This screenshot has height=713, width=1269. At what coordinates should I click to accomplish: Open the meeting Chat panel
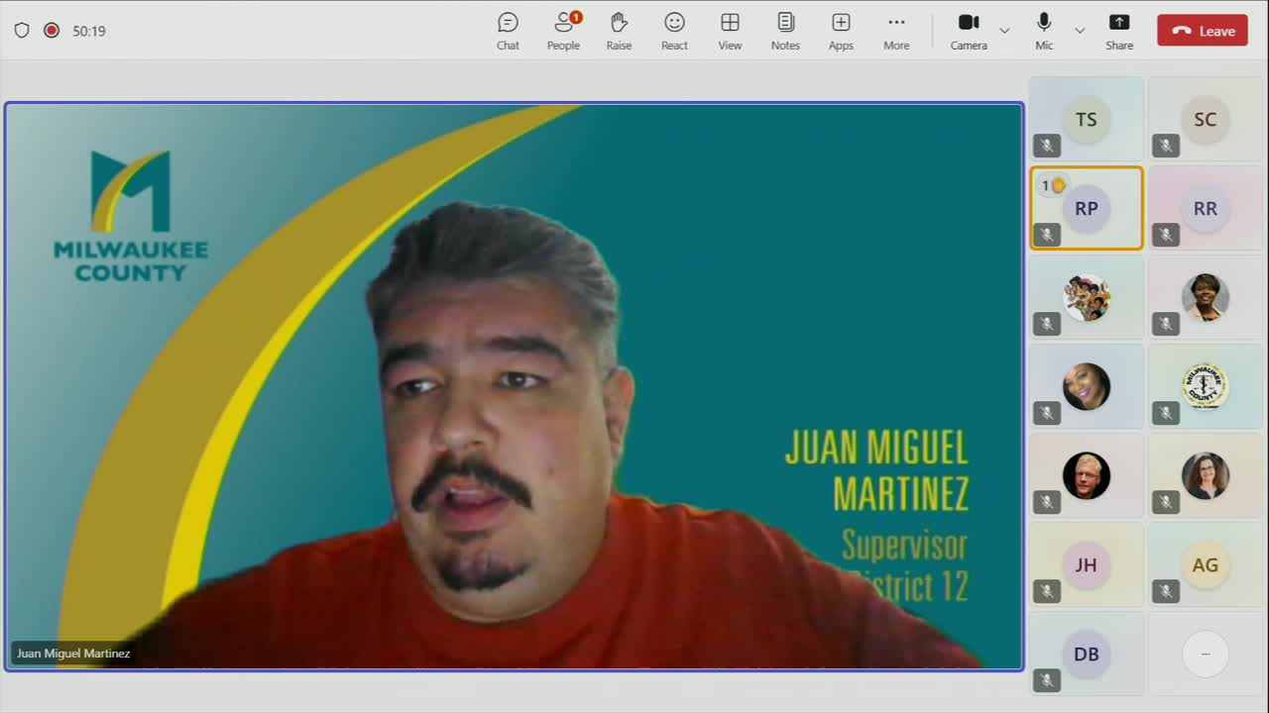(x=508, y=31)
